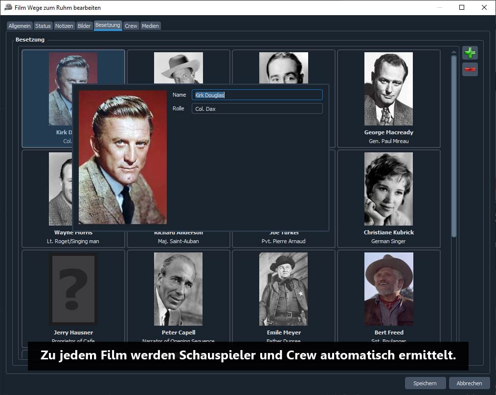
Task: Switch to the Allgemein tab
Action: [x=20, y=26]
